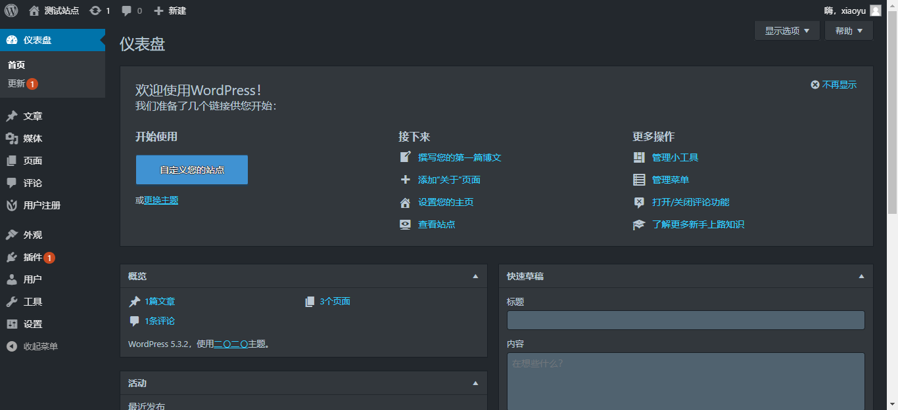Click the 标题 input field
The image size is (898, 410).
coord(686,320)
